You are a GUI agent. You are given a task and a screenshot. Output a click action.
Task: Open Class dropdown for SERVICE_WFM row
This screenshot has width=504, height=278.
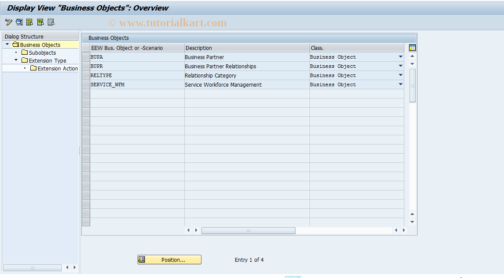pyautogui.click(x=400, y=84)
